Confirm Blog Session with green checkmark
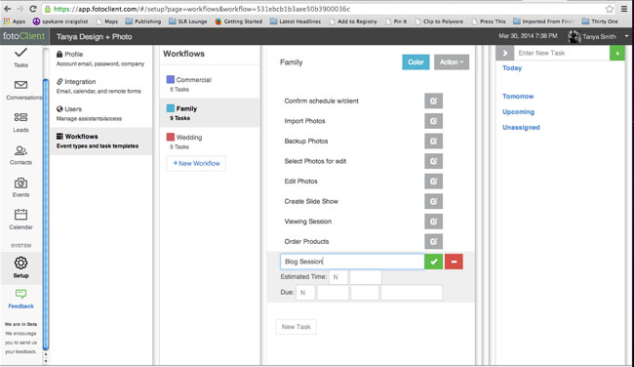Screen dimensions: 634x367 click(x=433, y=262)
